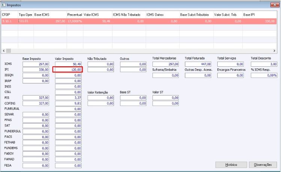Select the Base IPI column header
Viewport: 281px width, 172px height.
[260, 15]
